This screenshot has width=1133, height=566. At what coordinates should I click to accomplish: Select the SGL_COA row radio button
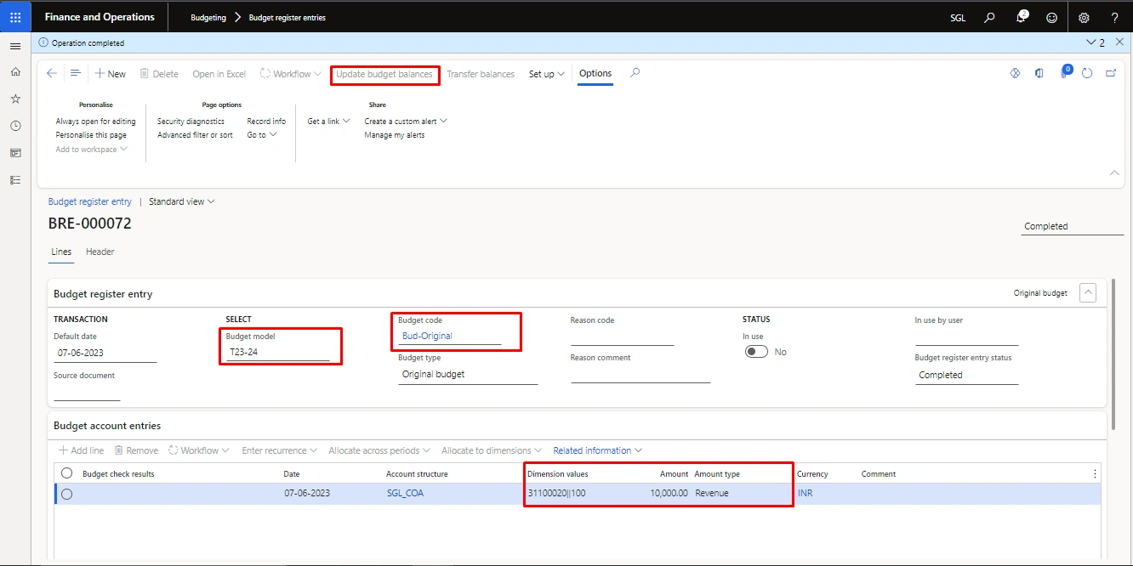point(66,494)
